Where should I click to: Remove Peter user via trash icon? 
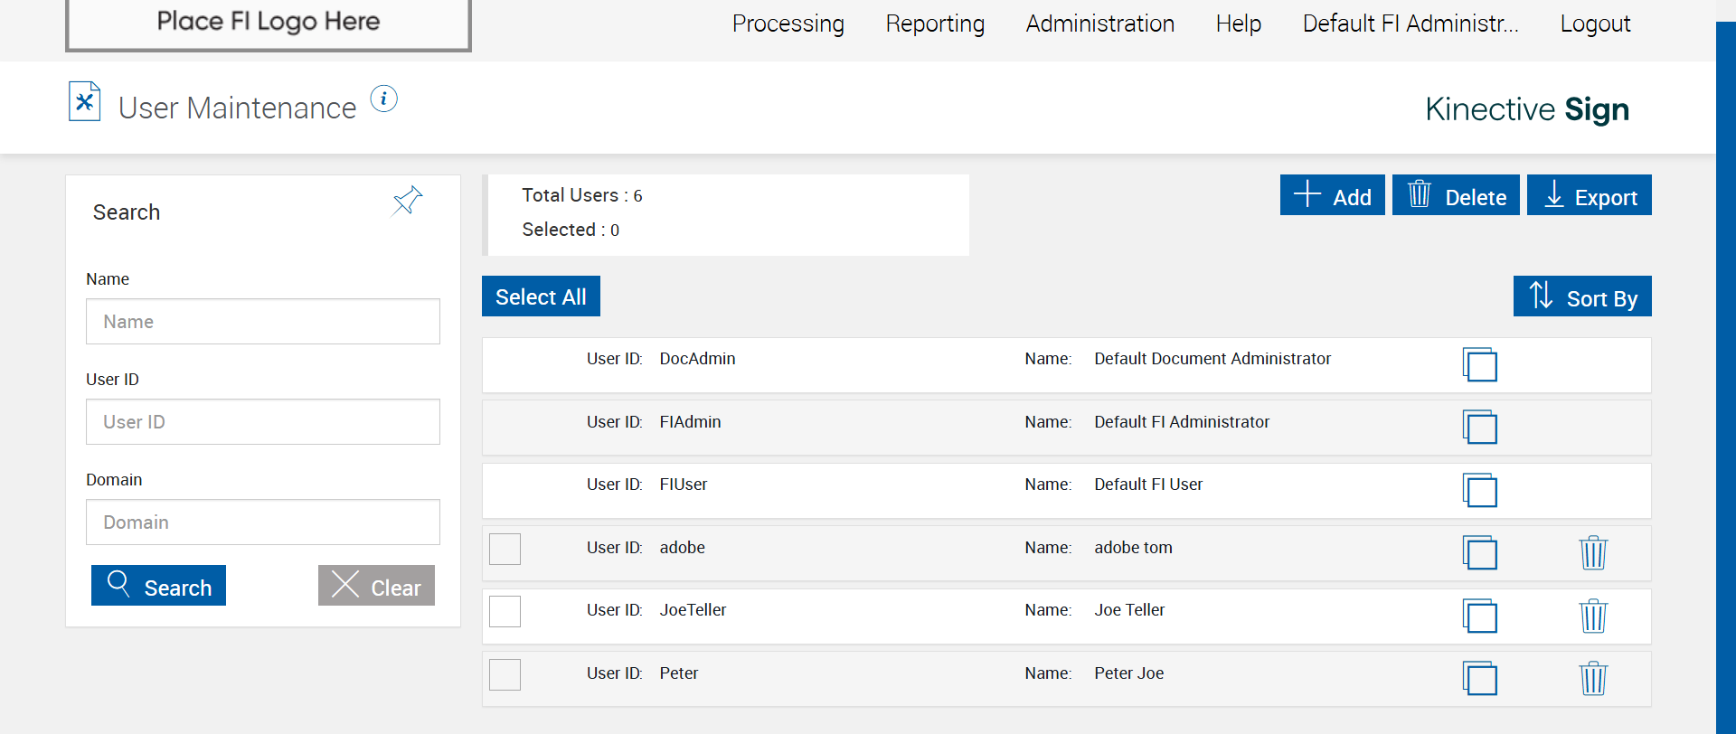click(x=1592, y=678)
